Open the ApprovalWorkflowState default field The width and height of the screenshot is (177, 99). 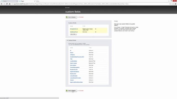[76, 82]
